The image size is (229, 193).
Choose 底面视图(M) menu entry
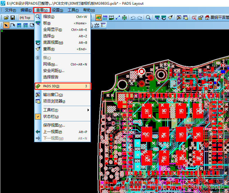click(x=63, y=43)
